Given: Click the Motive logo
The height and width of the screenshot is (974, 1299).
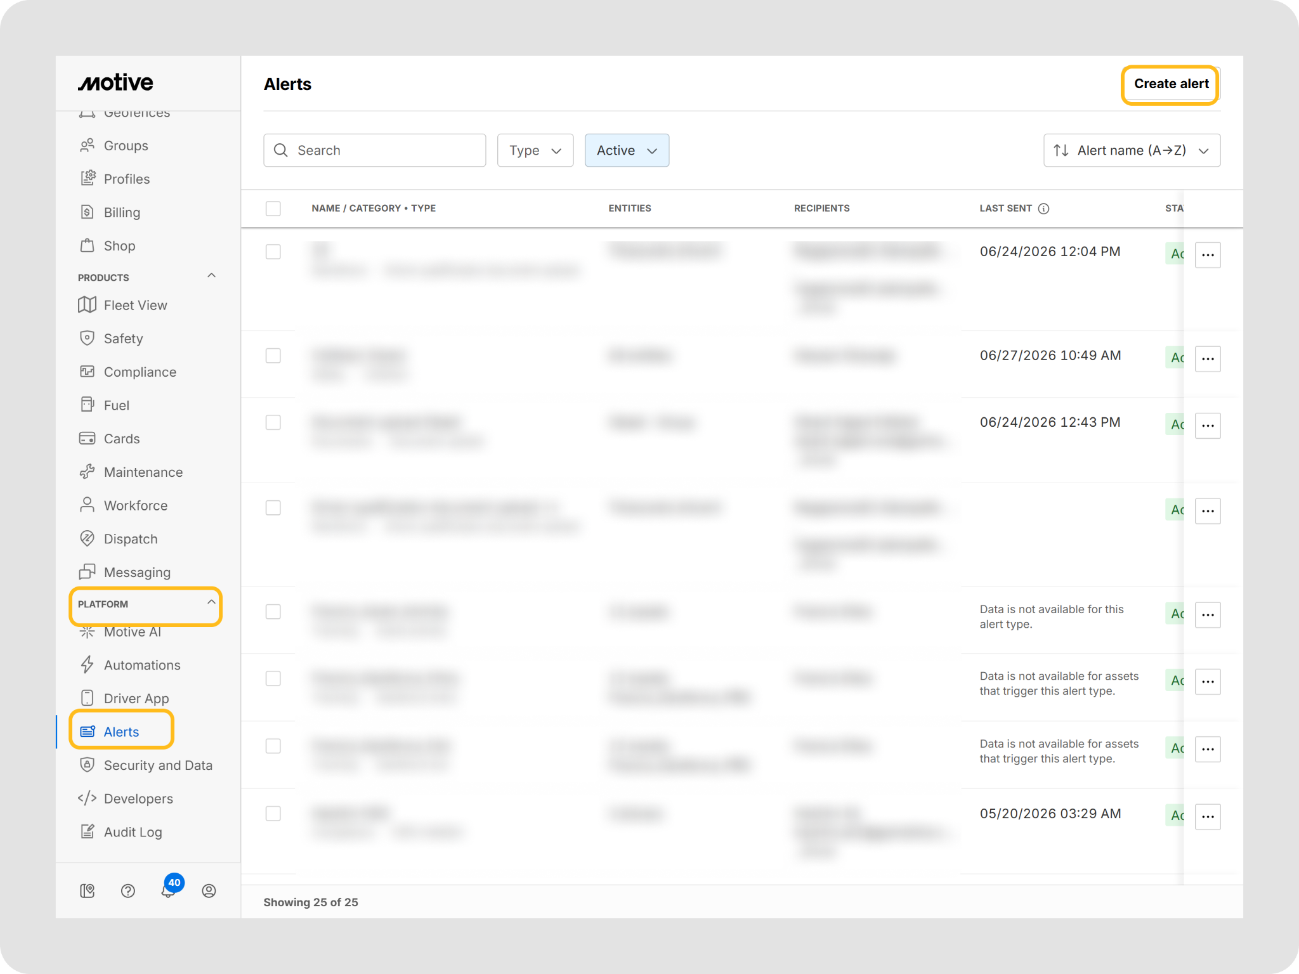Looking at the screenshot, I should [115, 82].
